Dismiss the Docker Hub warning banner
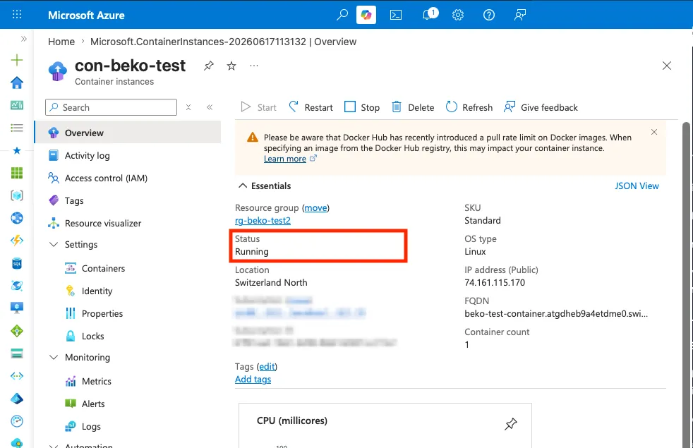Screen dimensions: 693x448 pos(654,132)
